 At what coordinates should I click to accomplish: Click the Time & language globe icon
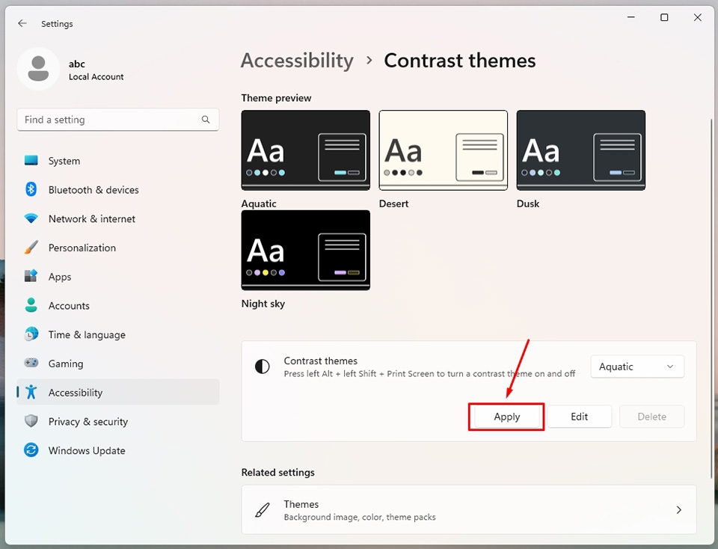click(x=31, y=334)
